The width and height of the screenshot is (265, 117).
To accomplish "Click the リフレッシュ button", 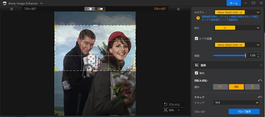I will point(172,104).
